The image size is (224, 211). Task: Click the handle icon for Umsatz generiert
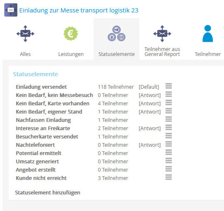coord(168,160)
